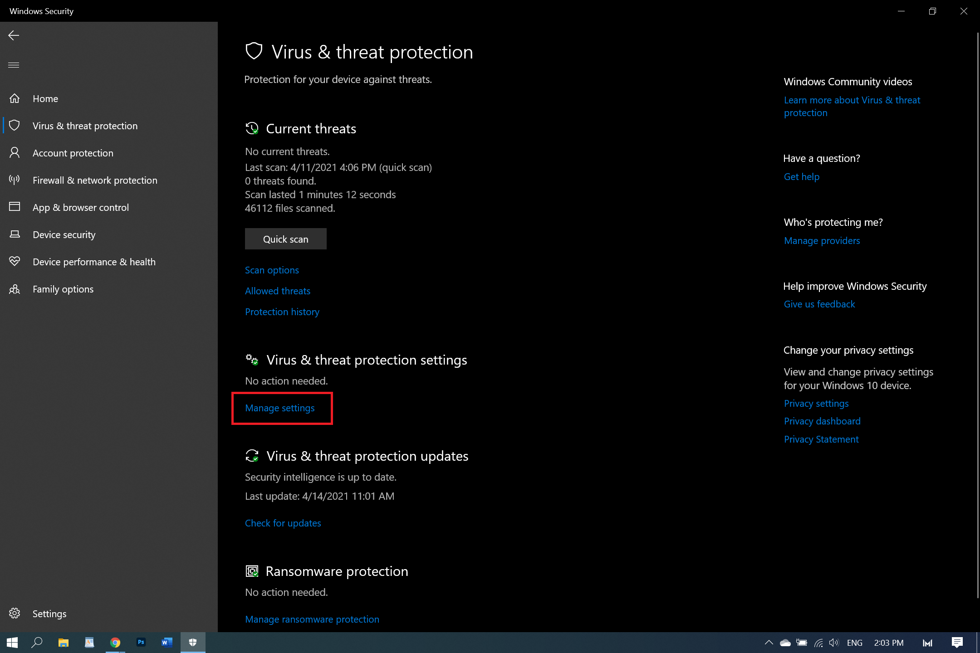This screenshot has width=980, height=653.
Task: Click the M tray icon
Action: click(x=927, y=643)
